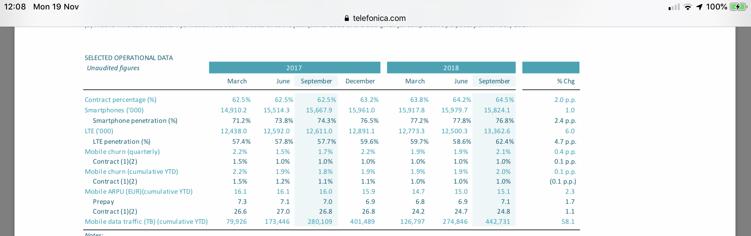The width and height of the screenshot is (751, 236).
Task: Select the Smartphones ('000) row label
Action: tap(114, 110)
